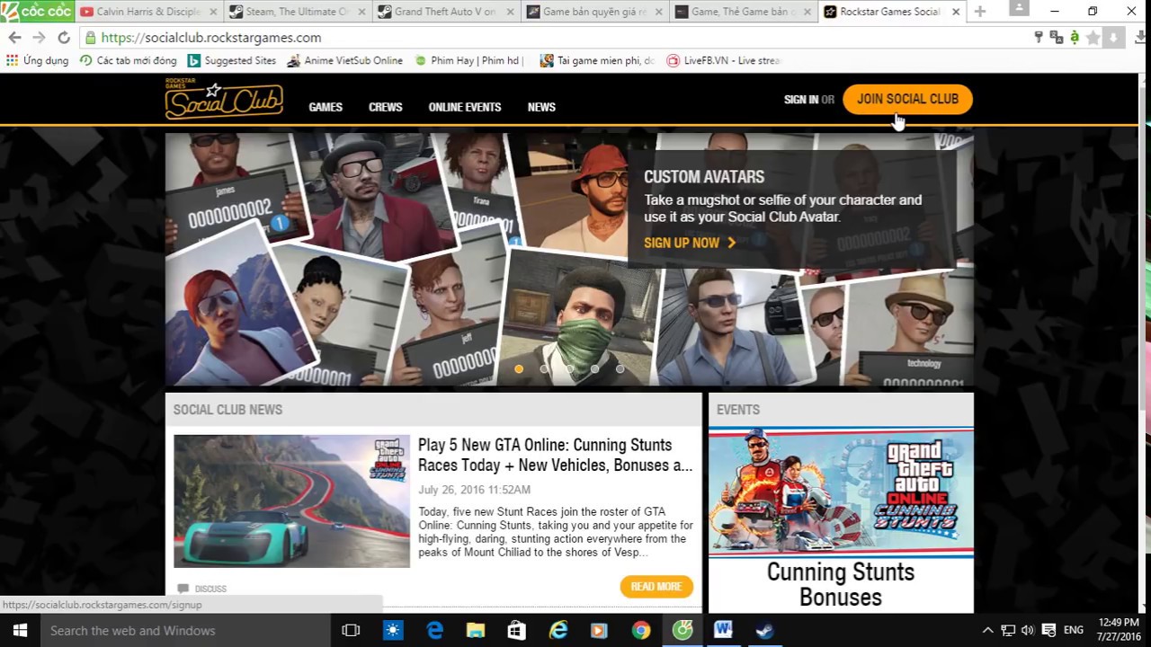Click the volume icon in system tray
The height and width of the screenshot is (647, 1151).
click(x=1027, y=630)
